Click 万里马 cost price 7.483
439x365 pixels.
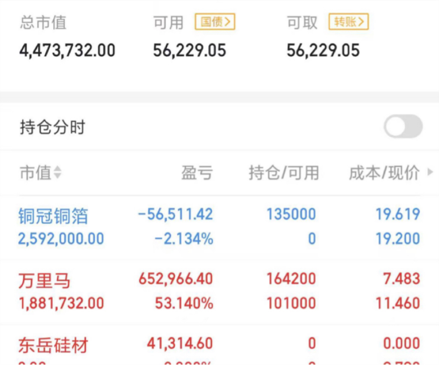pos(401,279)
